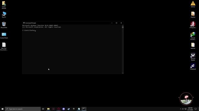Open Steam from the taskbar
This screenshot has width=199, height=111.
pos(69,109)
